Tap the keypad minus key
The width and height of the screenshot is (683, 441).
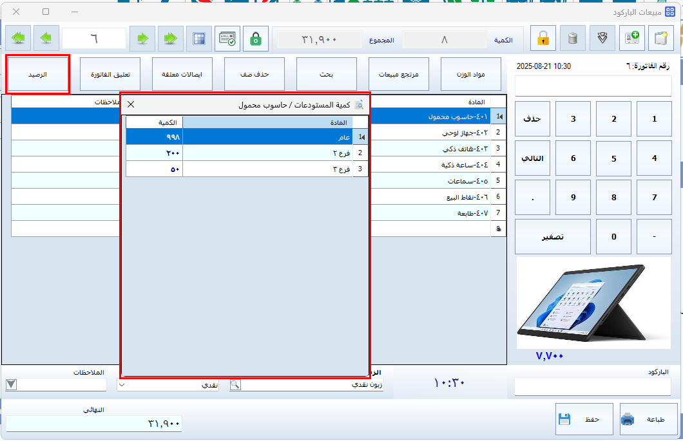pos(654,236)
